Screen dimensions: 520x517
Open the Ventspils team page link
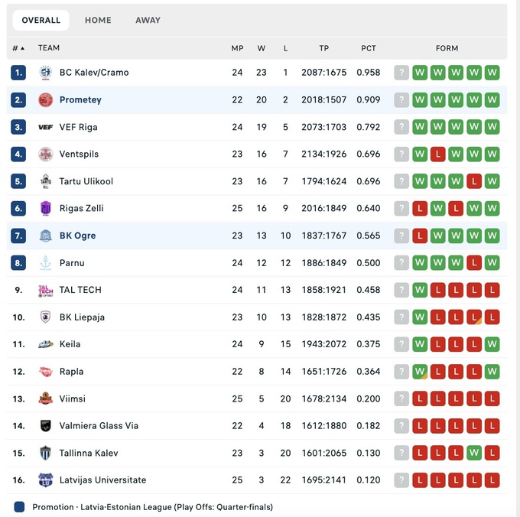79,154
